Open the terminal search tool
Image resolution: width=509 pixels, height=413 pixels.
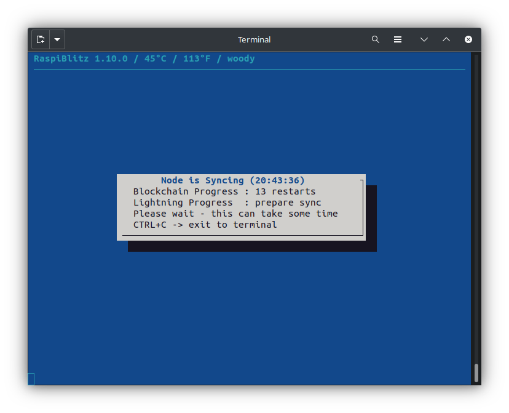[x=376, y=39]
